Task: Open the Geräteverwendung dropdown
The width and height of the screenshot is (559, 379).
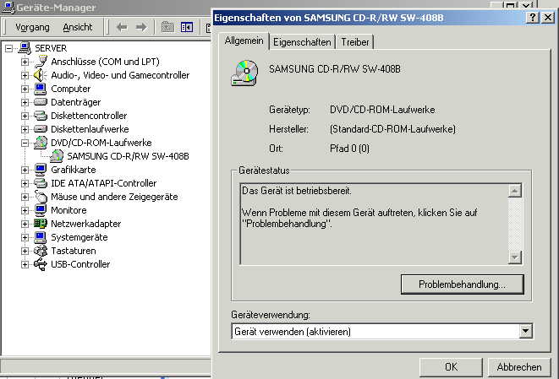Action: click(x=525, y=332)
